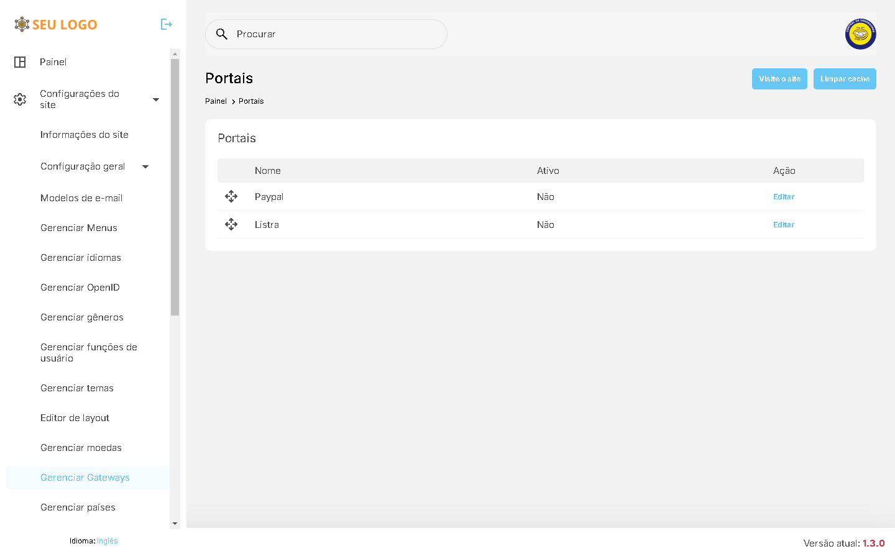The height and width of the screenshot is (559, 895).
Task: Edit the Paypal gateway
Action: 783,197
